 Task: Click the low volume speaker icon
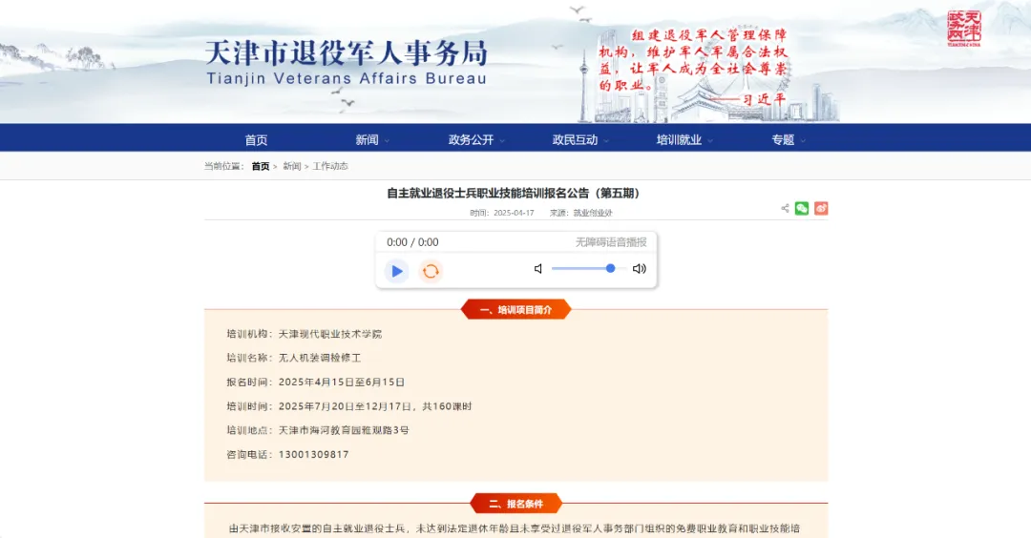tap(538, 269)
